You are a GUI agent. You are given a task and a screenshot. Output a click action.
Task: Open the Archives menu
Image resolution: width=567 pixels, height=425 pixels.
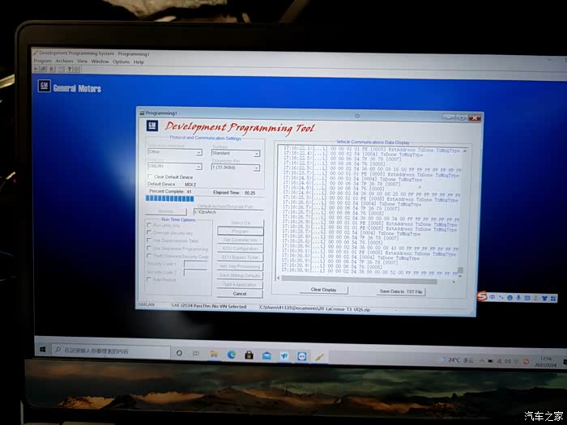coord(64,62)
